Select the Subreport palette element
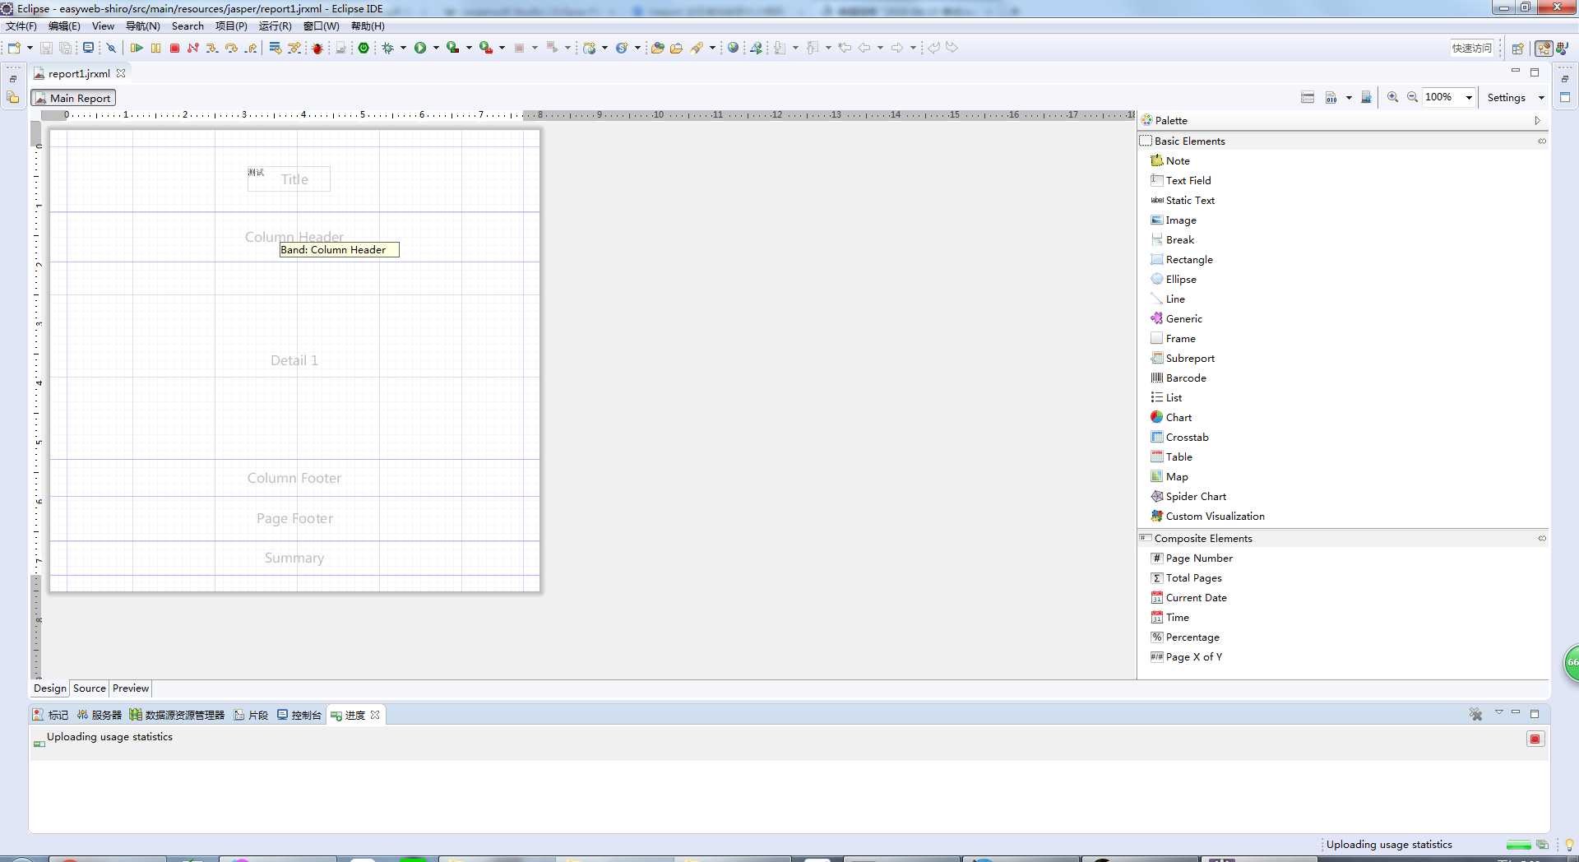This screenshot has width=1579, height=862. tap(1183, 358)
